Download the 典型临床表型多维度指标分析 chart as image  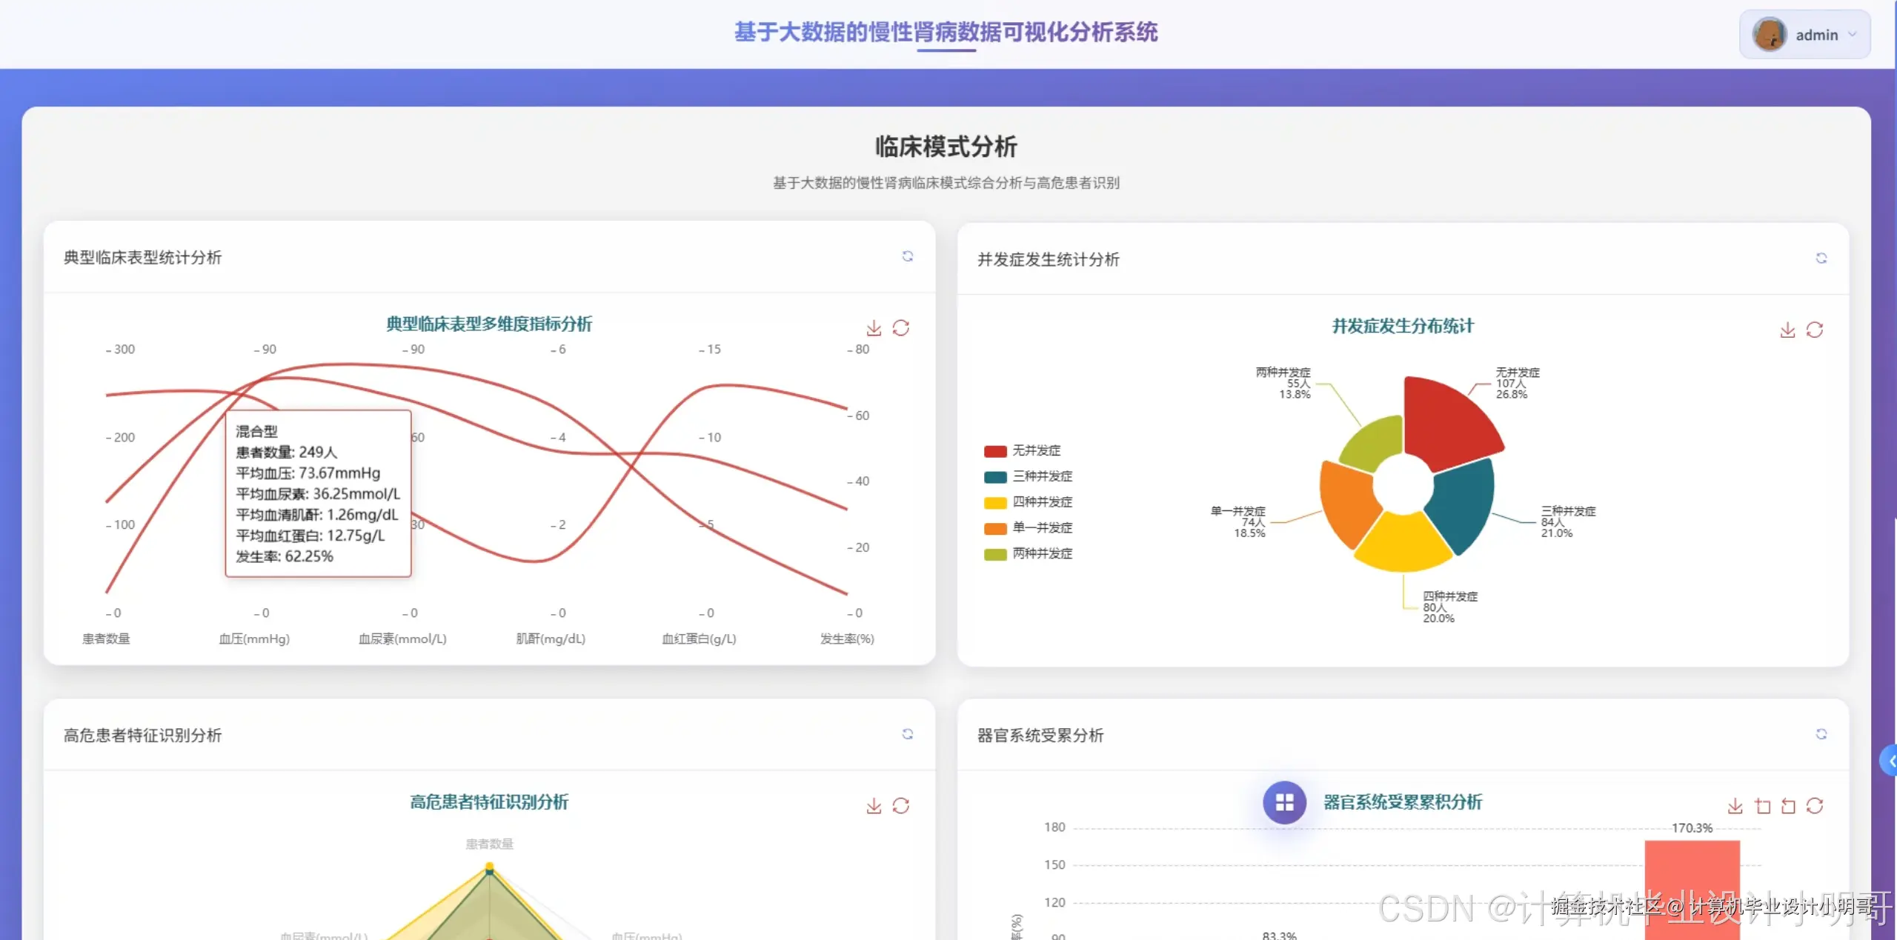874,328
